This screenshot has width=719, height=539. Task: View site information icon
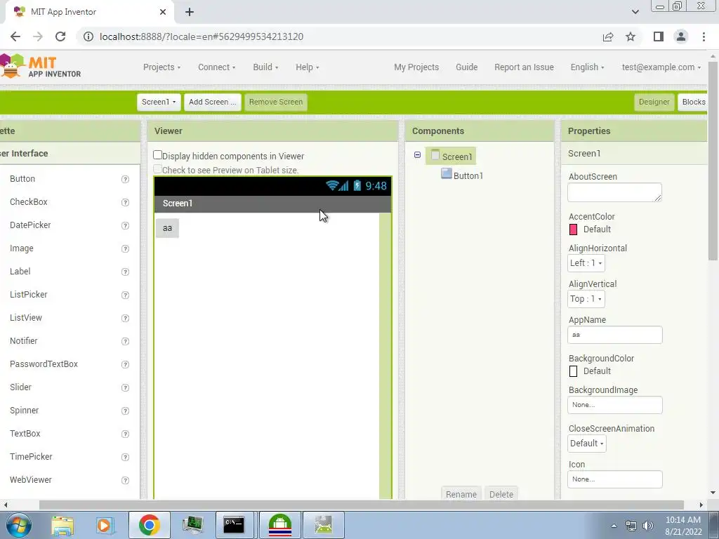point(88,36)
